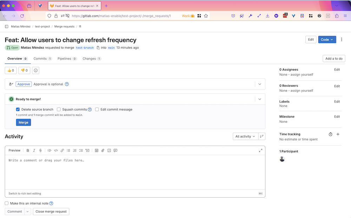Edit Milestone in sidebar
The image size is (351, 218).
(337, 117)
